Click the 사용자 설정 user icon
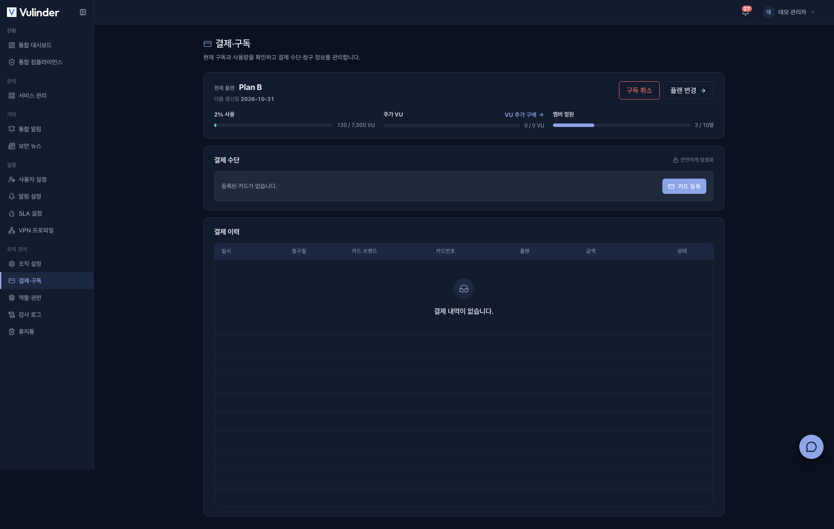 [x=12, y=180]
